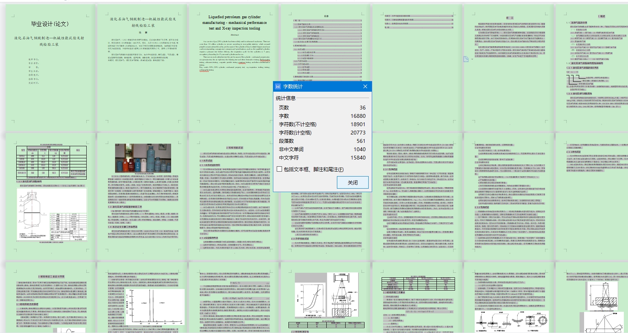The height and width of the screenshot is (333, 628).
Task: Click the page count value 36
Action: click(362, 108)
